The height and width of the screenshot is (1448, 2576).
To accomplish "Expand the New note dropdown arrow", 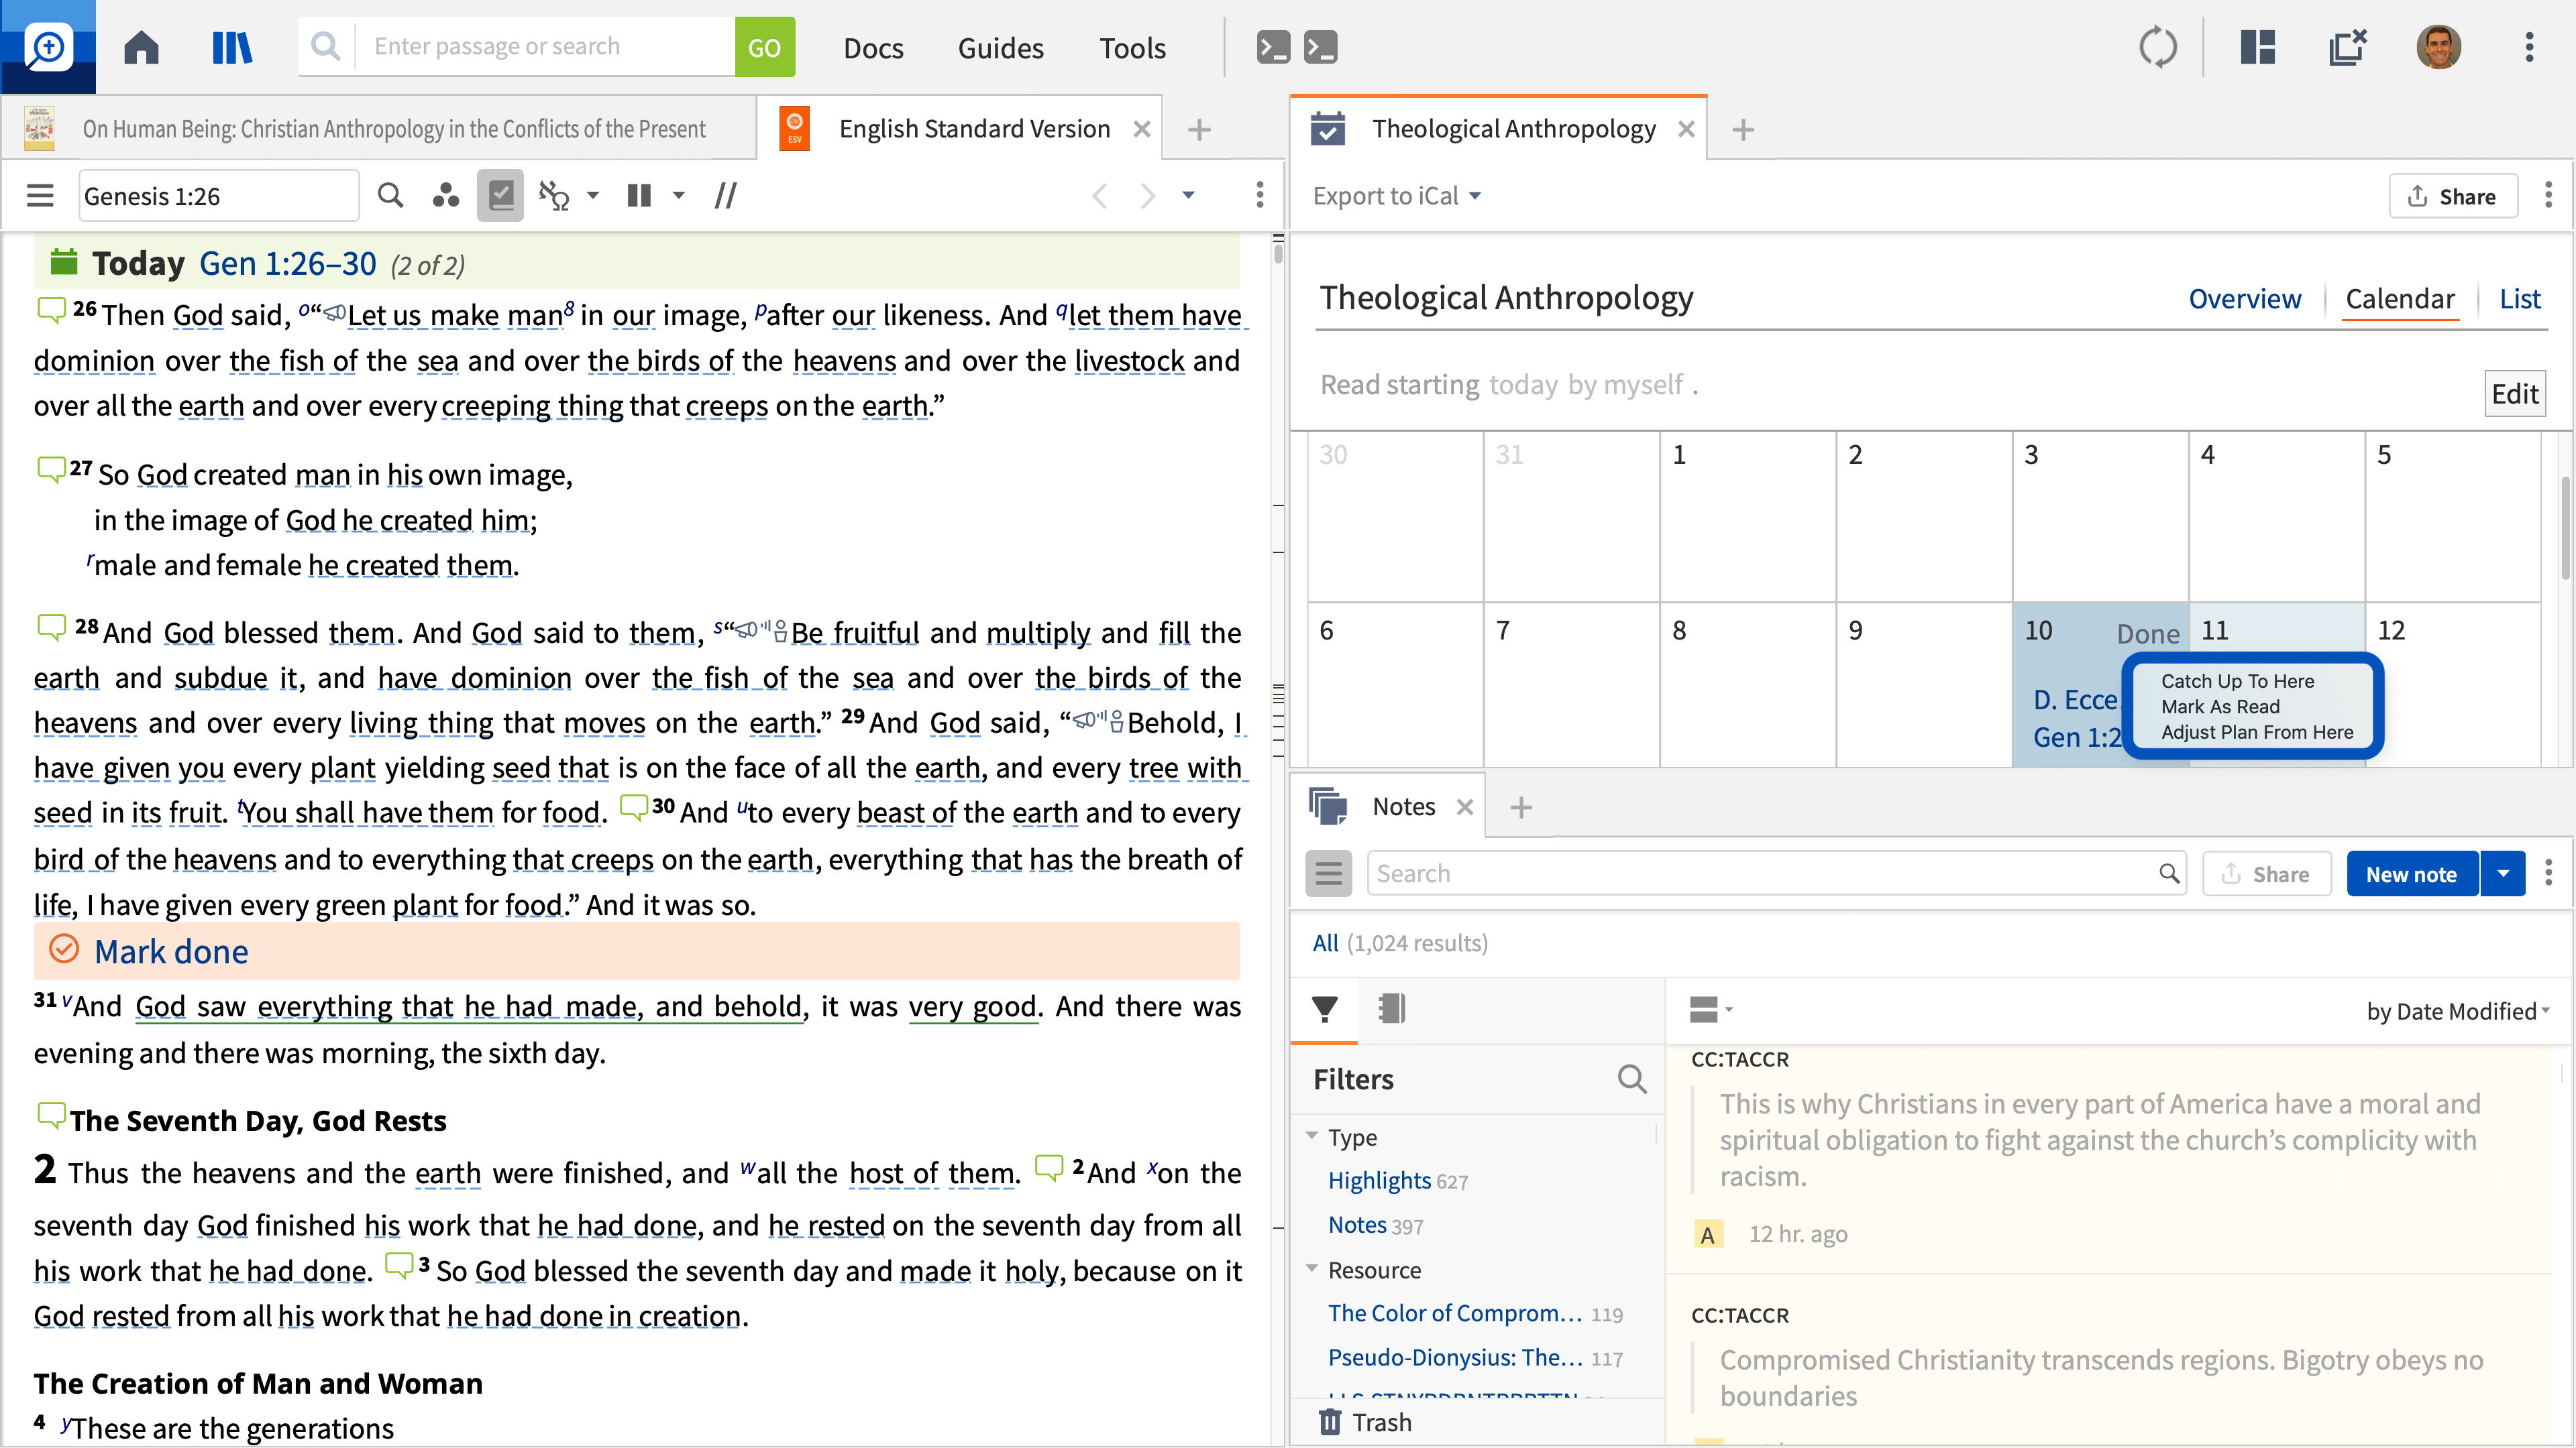I will [x=2503, y=874].
